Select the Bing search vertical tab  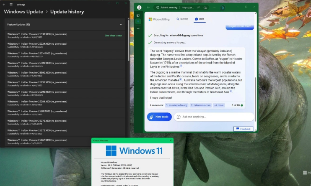(x=138, y=21)
